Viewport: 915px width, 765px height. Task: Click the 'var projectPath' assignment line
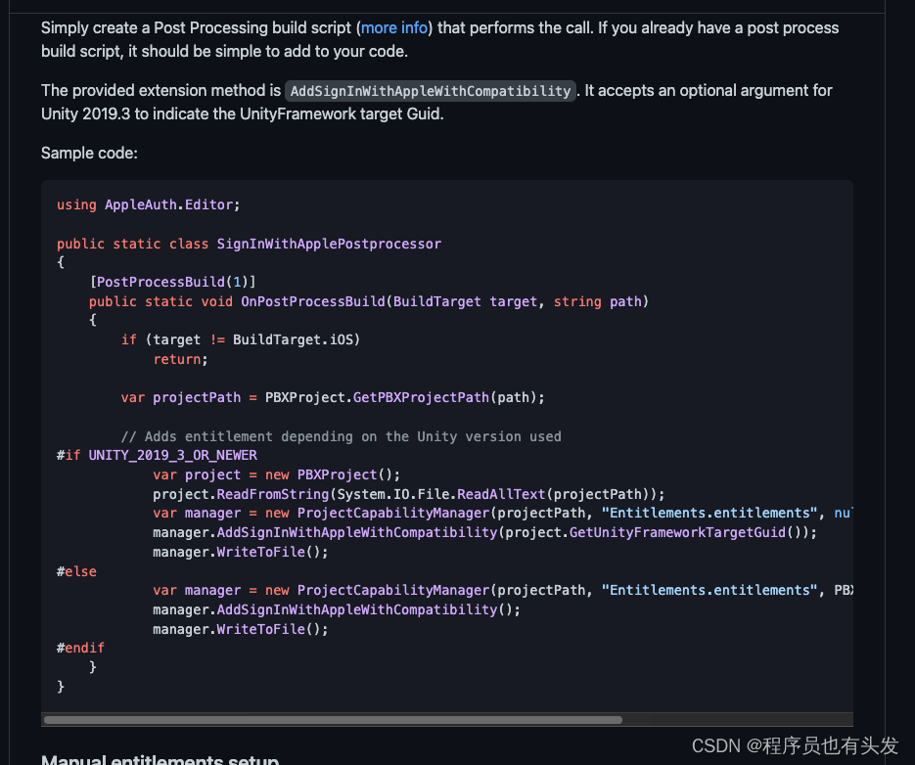333,397
